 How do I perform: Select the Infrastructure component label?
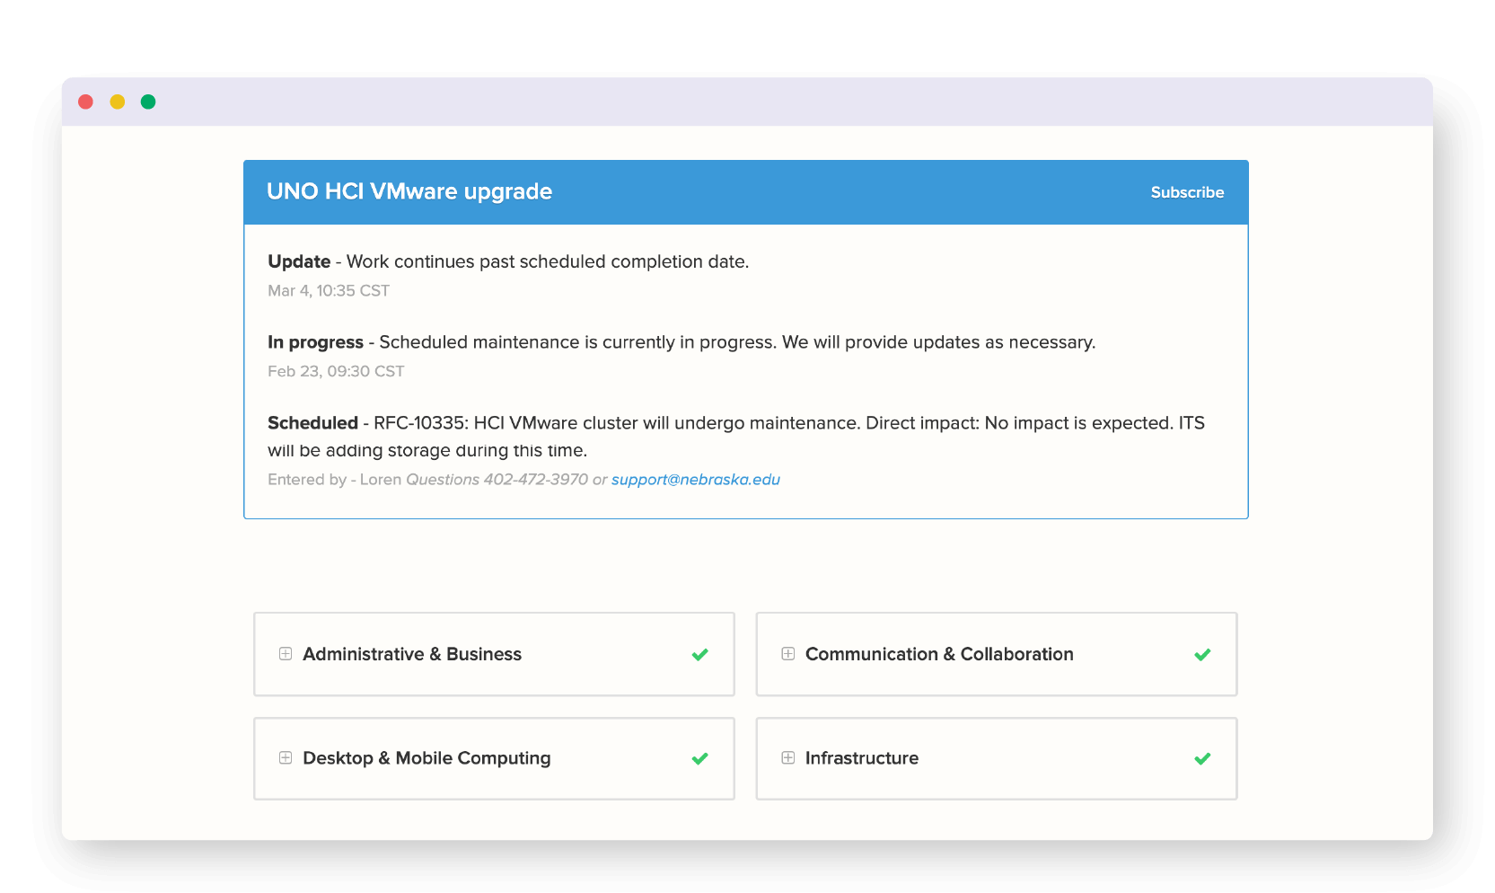tap(862, 758)
